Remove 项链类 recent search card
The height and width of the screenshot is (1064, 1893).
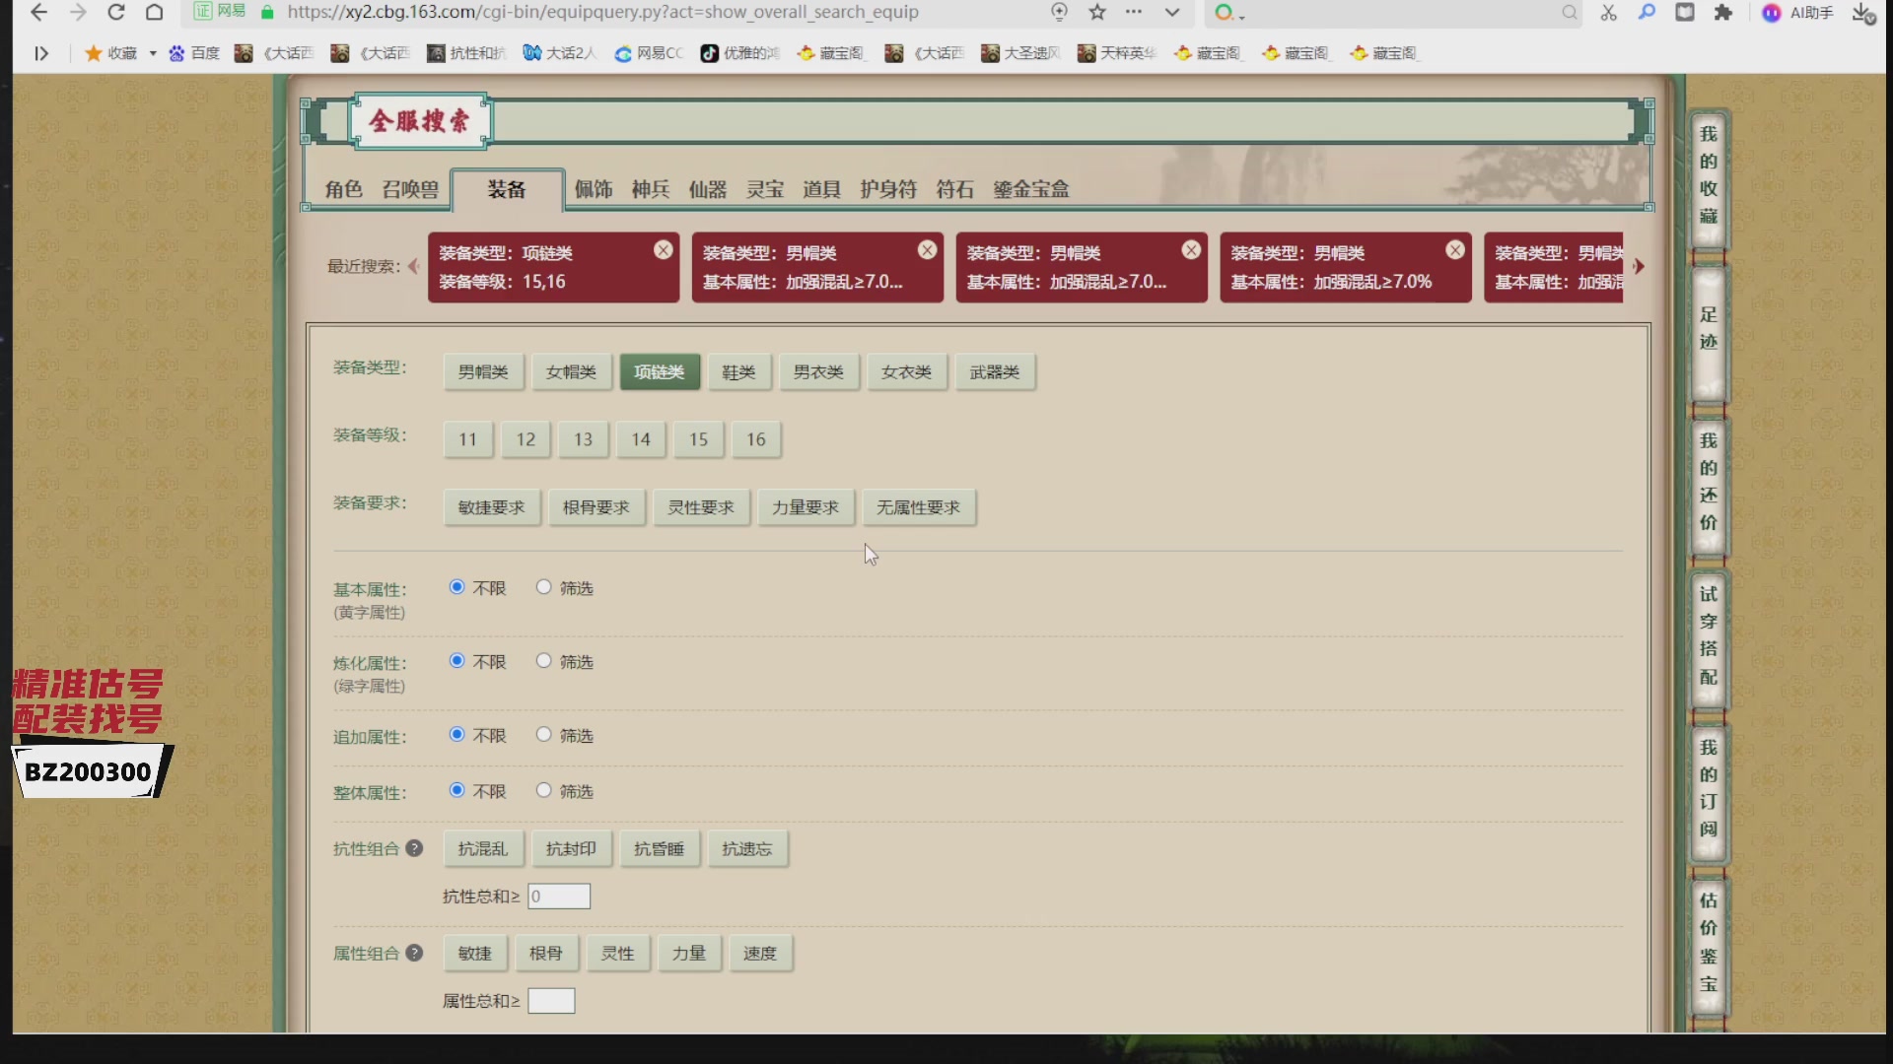(664, 250)
